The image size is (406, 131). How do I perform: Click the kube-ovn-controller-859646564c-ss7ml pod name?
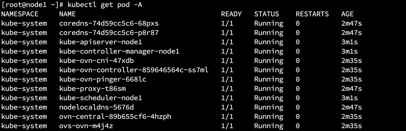[x=134, y=70]
